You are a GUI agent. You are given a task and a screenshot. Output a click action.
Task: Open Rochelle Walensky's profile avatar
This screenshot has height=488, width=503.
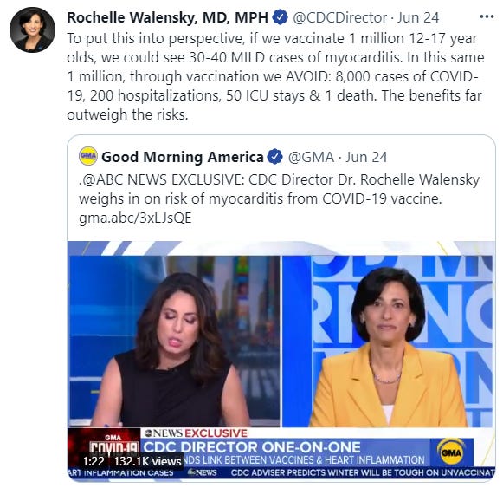coord(32,29)
